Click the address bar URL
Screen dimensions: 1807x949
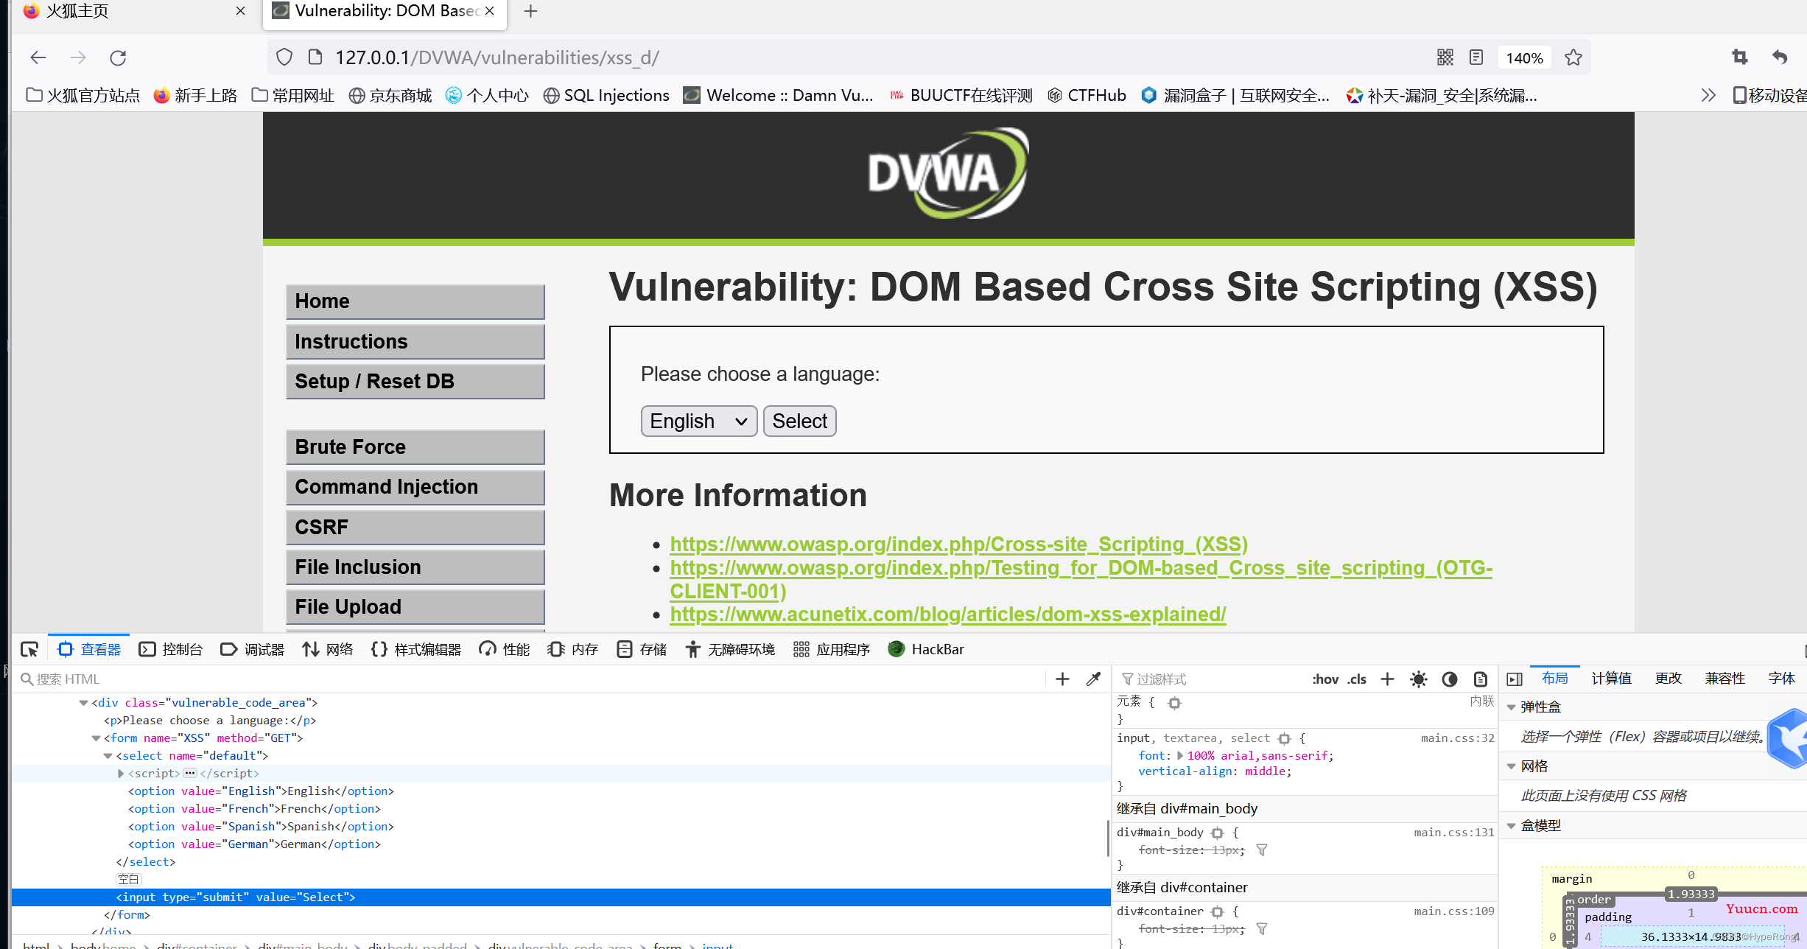pos(497,57)
